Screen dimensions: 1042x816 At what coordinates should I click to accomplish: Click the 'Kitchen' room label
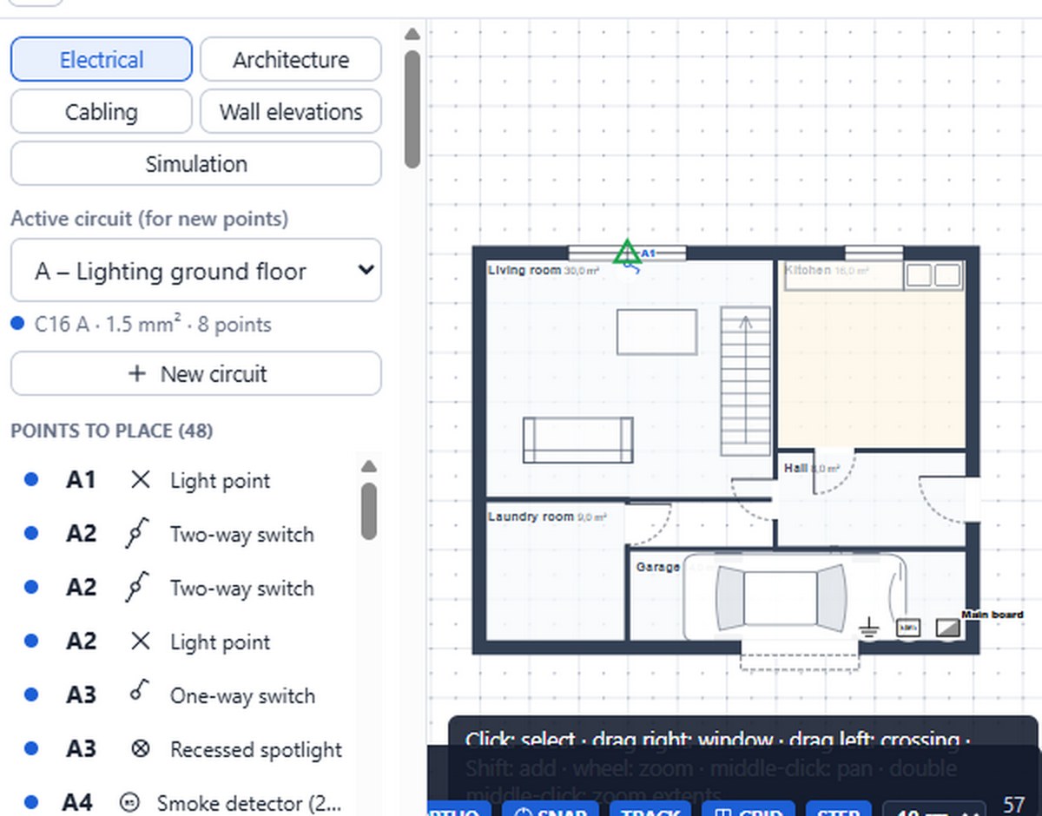pos(808,270)
